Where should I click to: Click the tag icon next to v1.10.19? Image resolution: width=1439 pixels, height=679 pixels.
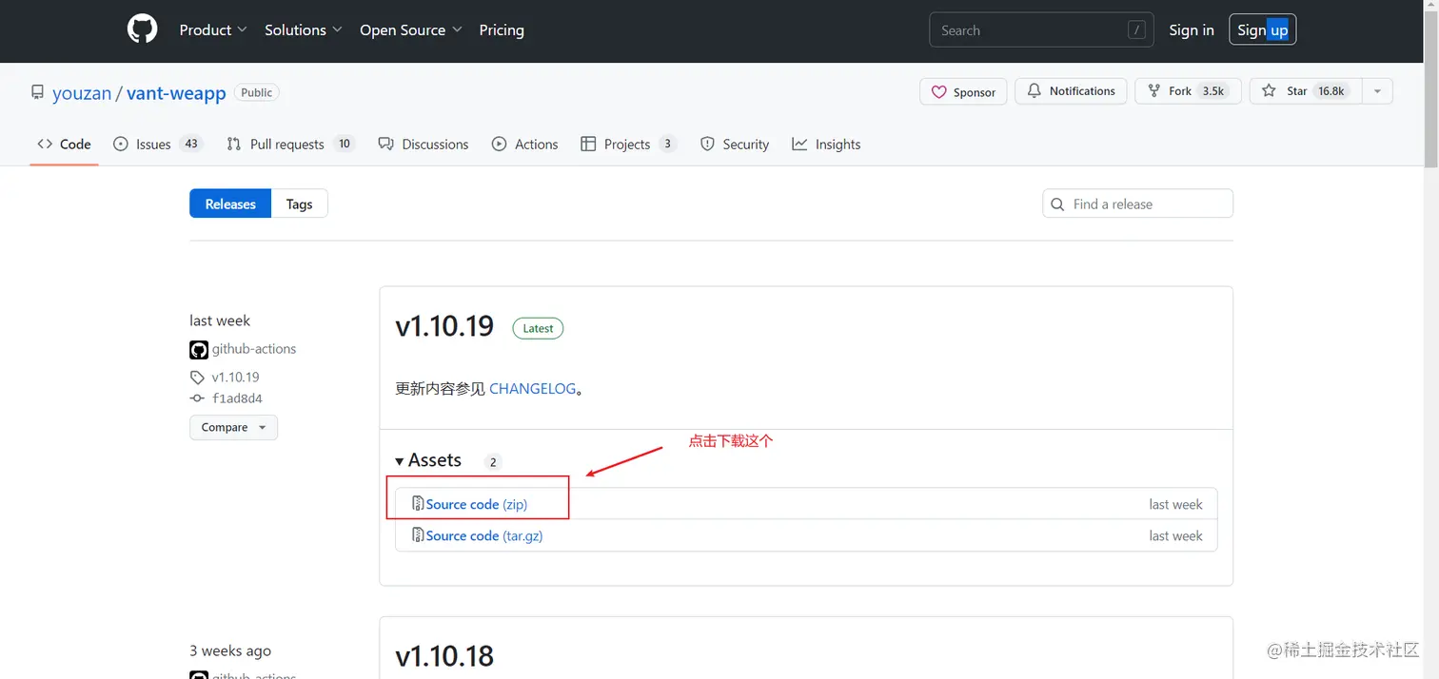tap(197, 378)
